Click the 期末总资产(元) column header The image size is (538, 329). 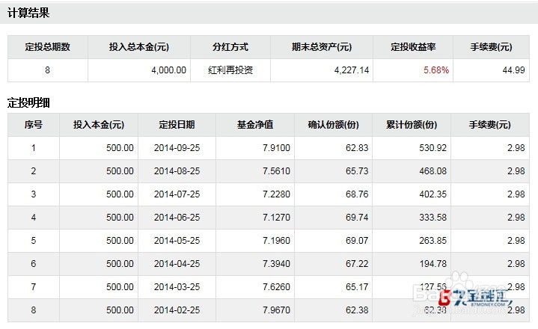pos(322,47)
